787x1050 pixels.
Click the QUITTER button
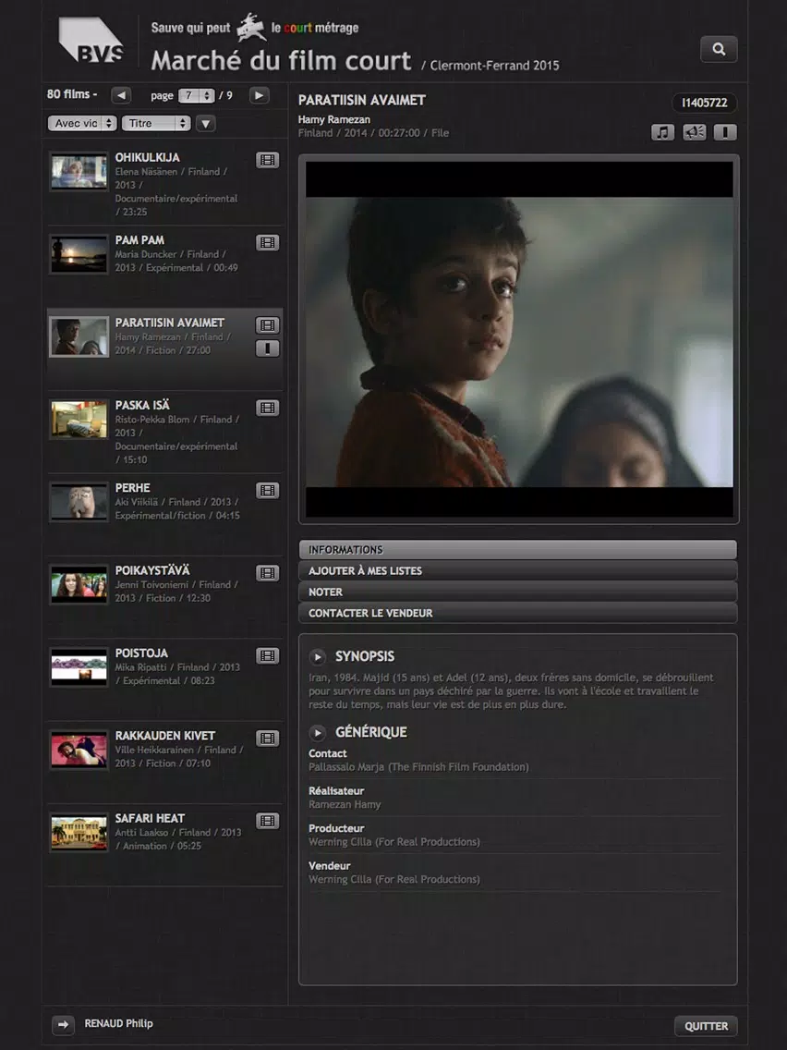coord(706,1026)
